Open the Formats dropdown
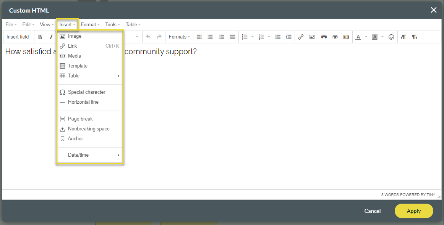Screen dimensions: 444x225 click(x=178, y=37)
